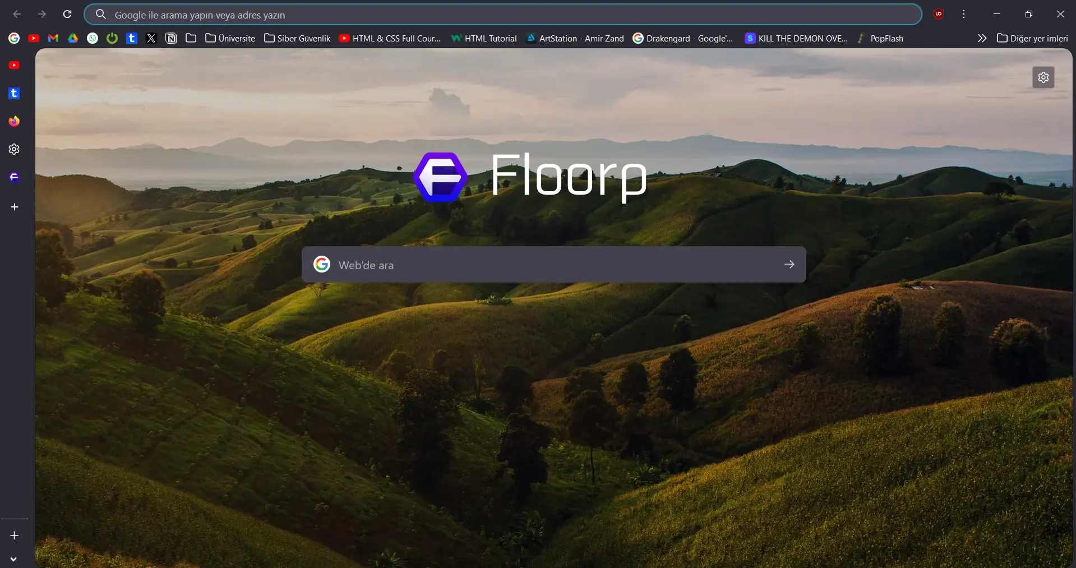The image size is (1076, 568).
Task: Open the Google bookmark icon
Action: pyautogui.click(x=14, y=38)
